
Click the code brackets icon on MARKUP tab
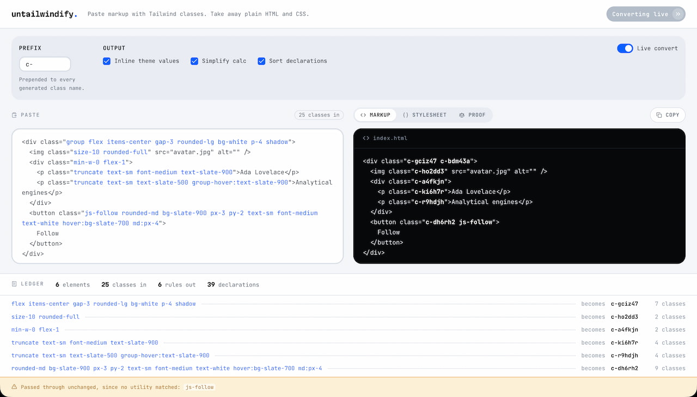363,115
